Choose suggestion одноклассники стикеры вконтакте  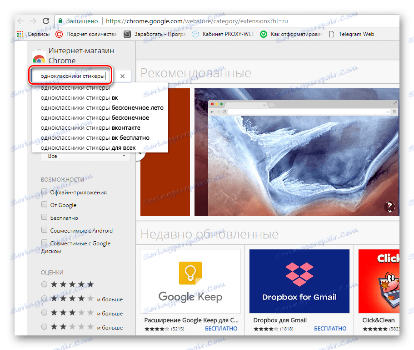(x=100, y=128)
